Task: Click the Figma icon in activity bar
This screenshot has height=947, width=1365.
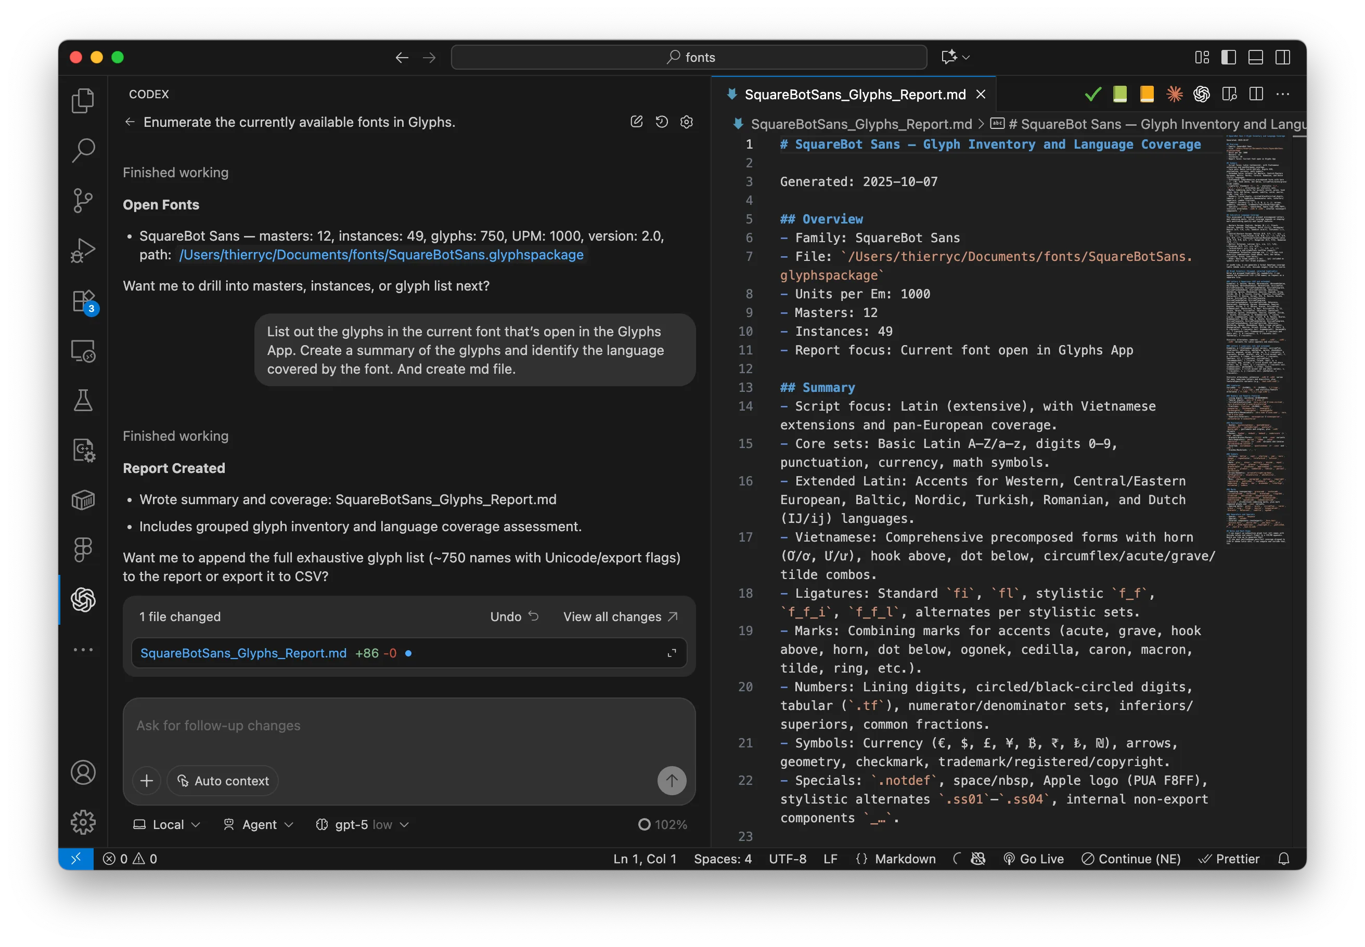Action: [x=83, y=549]
